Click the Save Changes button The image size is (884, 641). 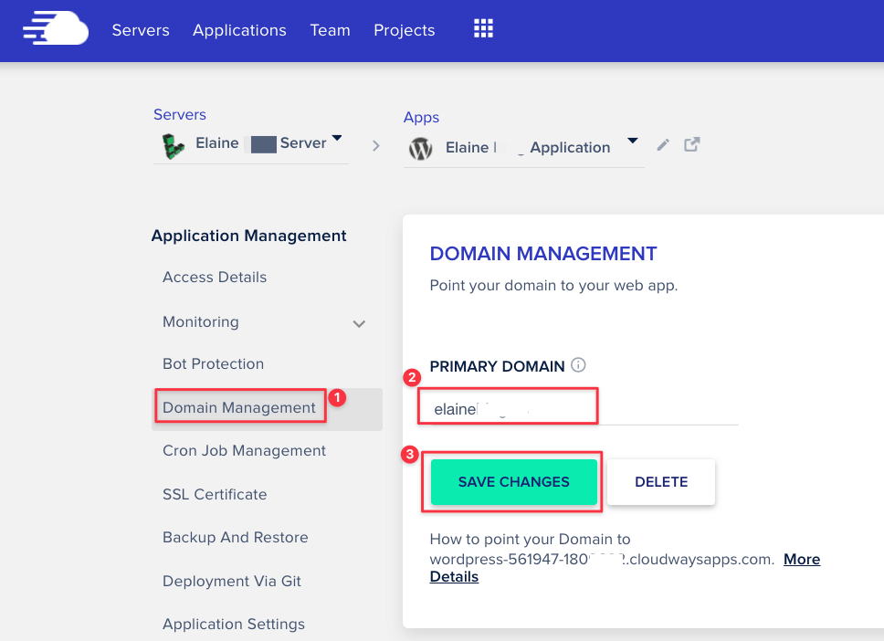point(513,482)
